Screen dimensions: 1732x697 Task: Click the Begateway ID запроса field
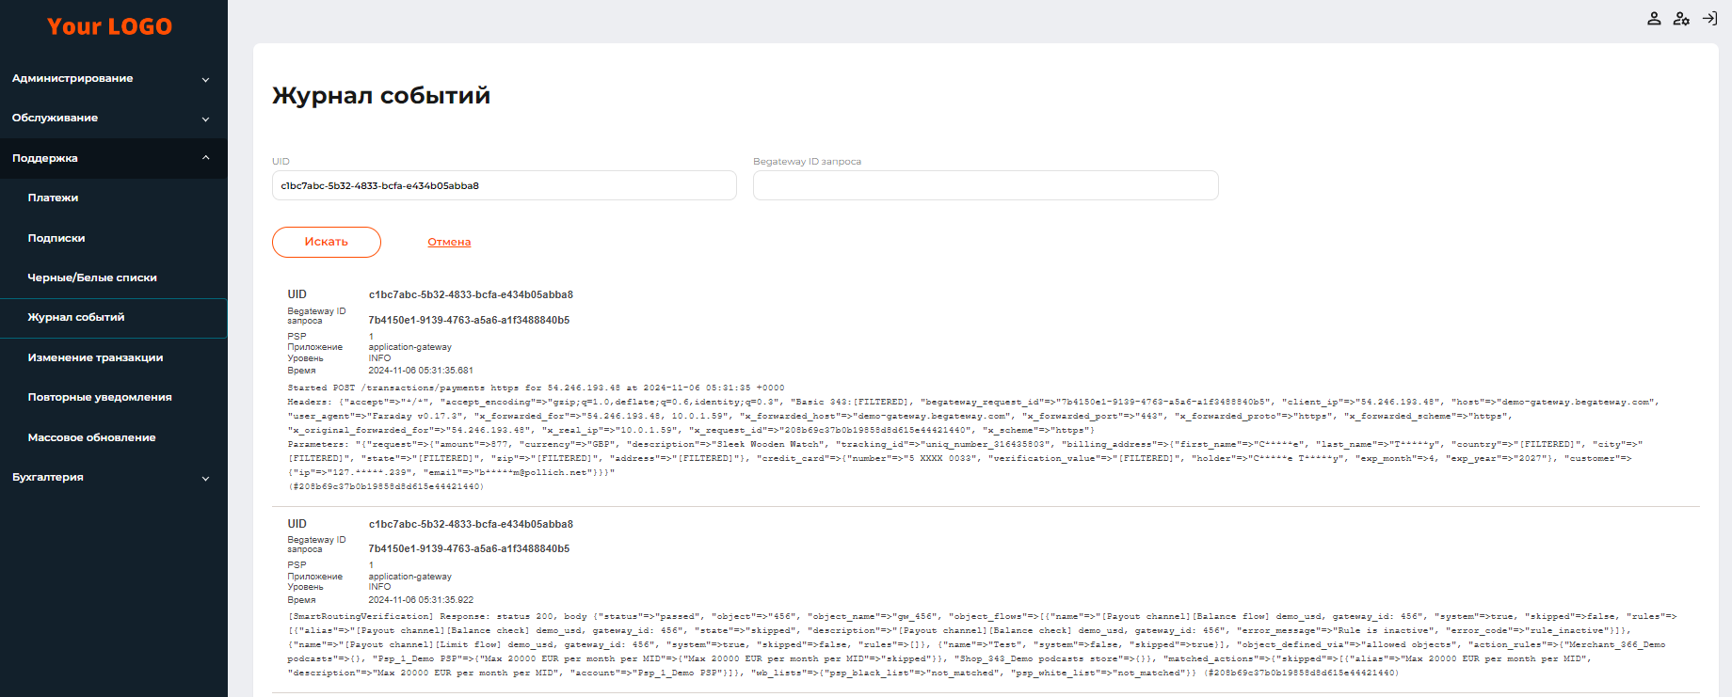point(985,186)
